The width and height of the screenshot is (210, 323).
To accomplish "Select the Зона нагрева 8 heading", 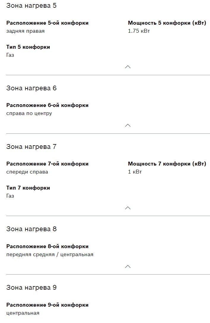I will click(31, 229).
